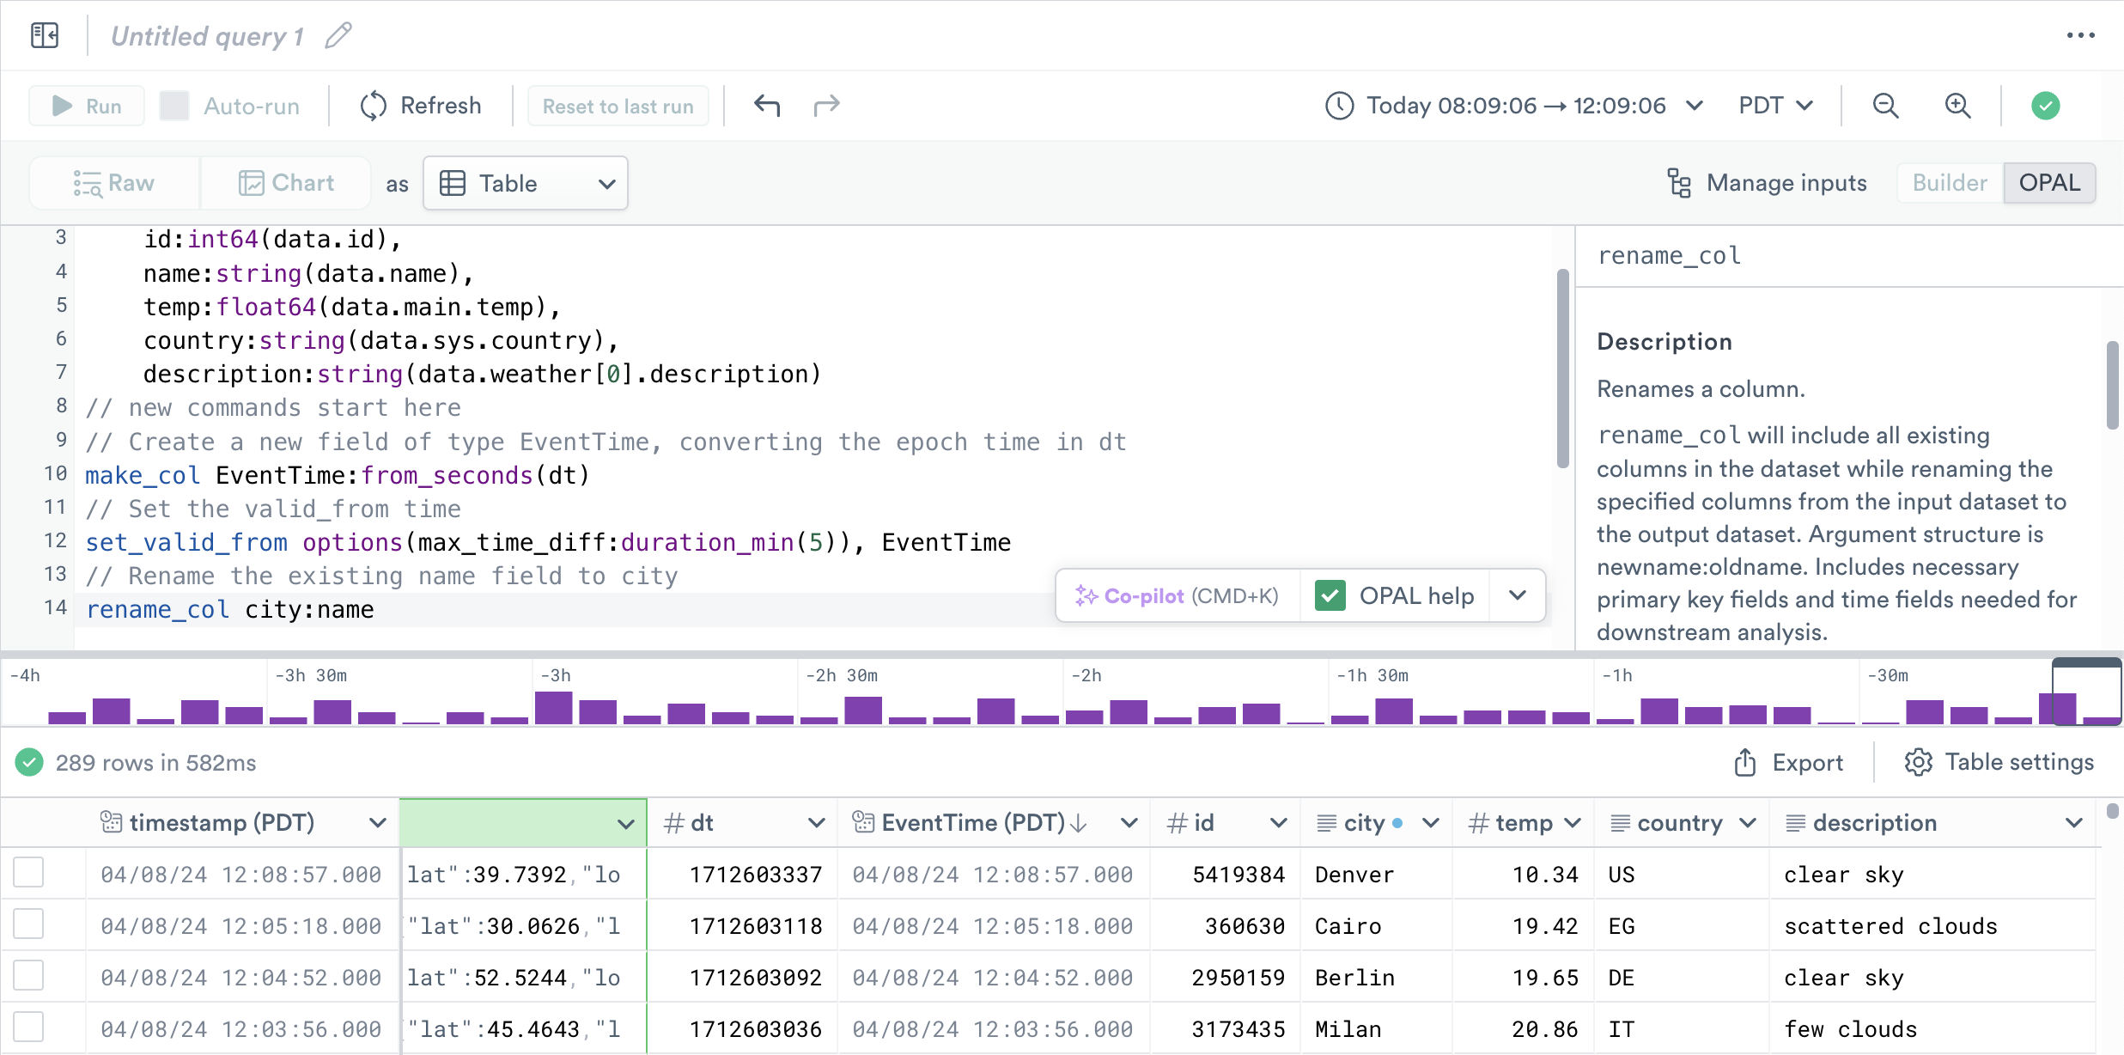Image resolution: width=2124 pixels, height=1055 pixels.
Task: Expand the OPAL help chevron menu
Action: [x=1518, y=595]
